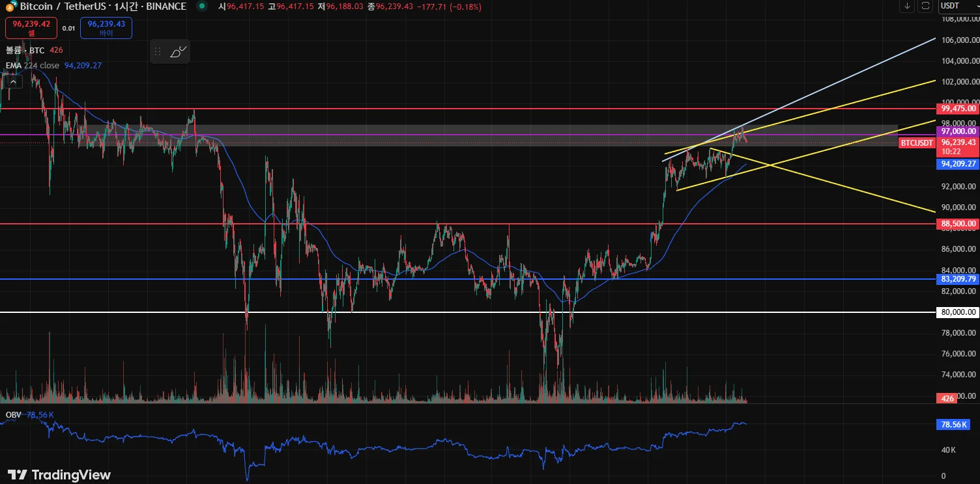
Task: Click the fullscreen frame icon beside USDT
Action: point(925,6)
